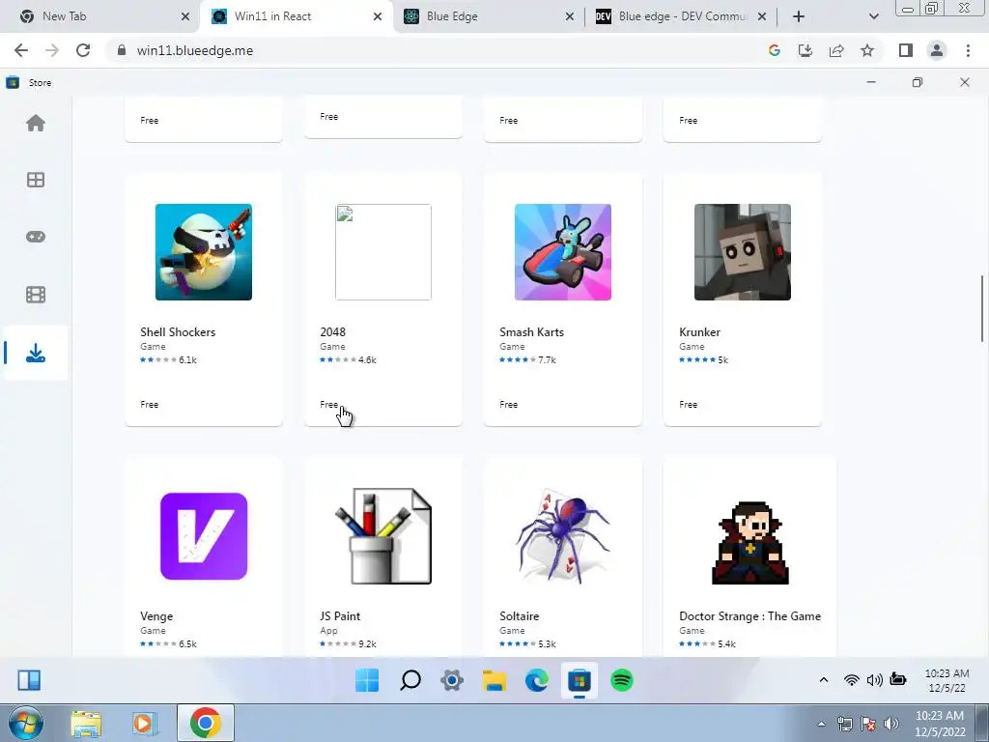The height and width of the screenshot is (742, 989).
Task: Click the Store page vertical scrollbar thumb
Action: pyautogui.click(x=982, y=308)
